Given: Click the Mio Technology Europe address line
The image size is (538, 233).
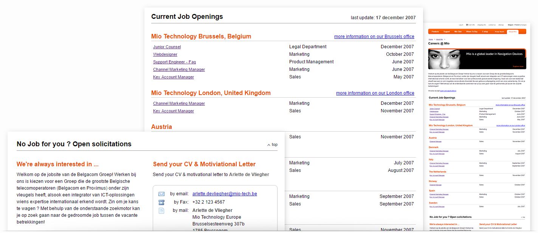Looking at the screenshot, I should (x=217, y=217).
